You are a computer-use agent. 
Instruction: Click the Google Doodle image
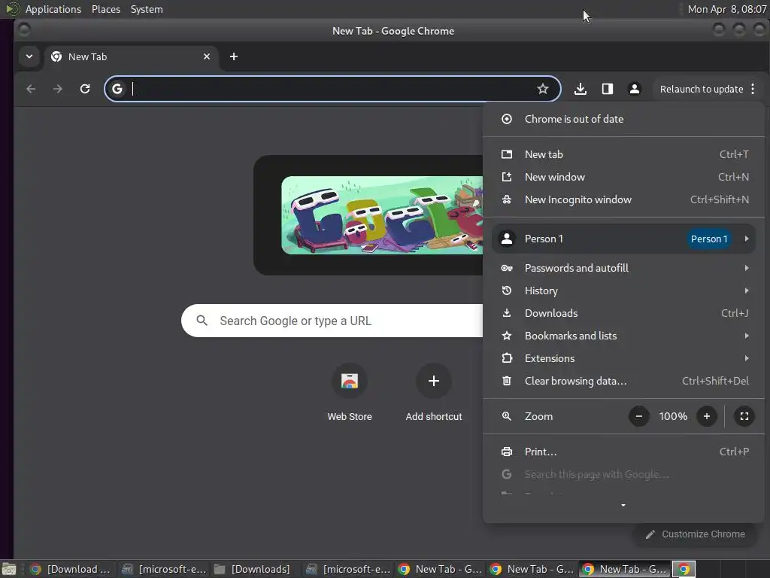point(382,215)
